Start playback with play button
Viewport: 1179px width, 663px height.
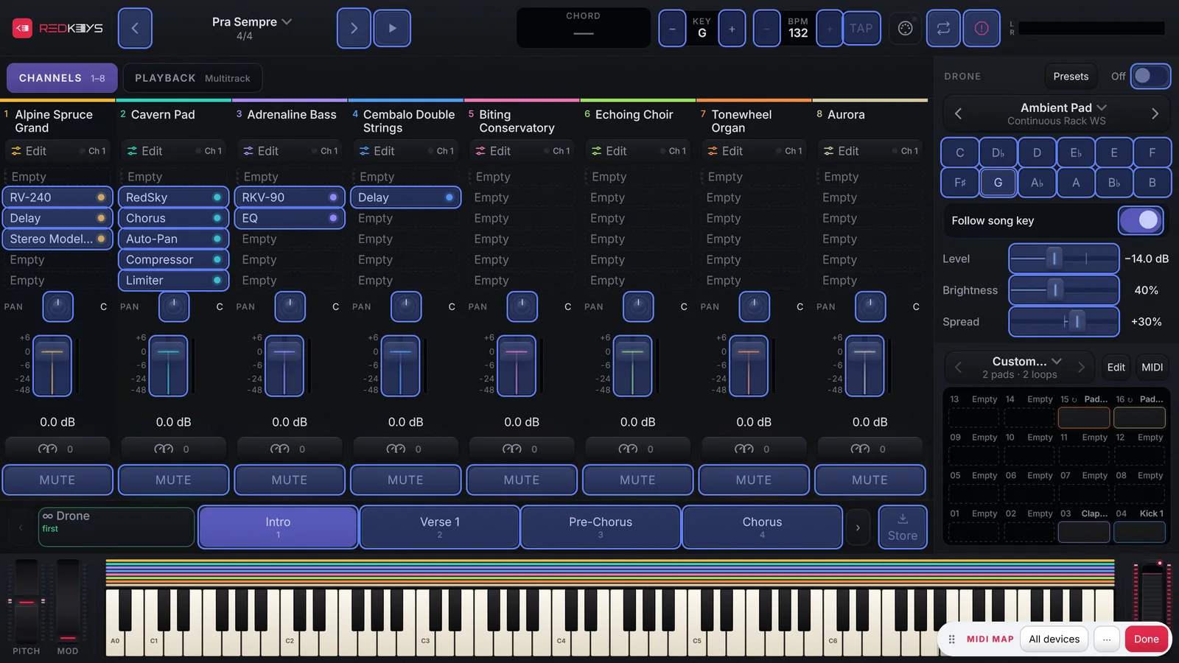click(392, 28)
